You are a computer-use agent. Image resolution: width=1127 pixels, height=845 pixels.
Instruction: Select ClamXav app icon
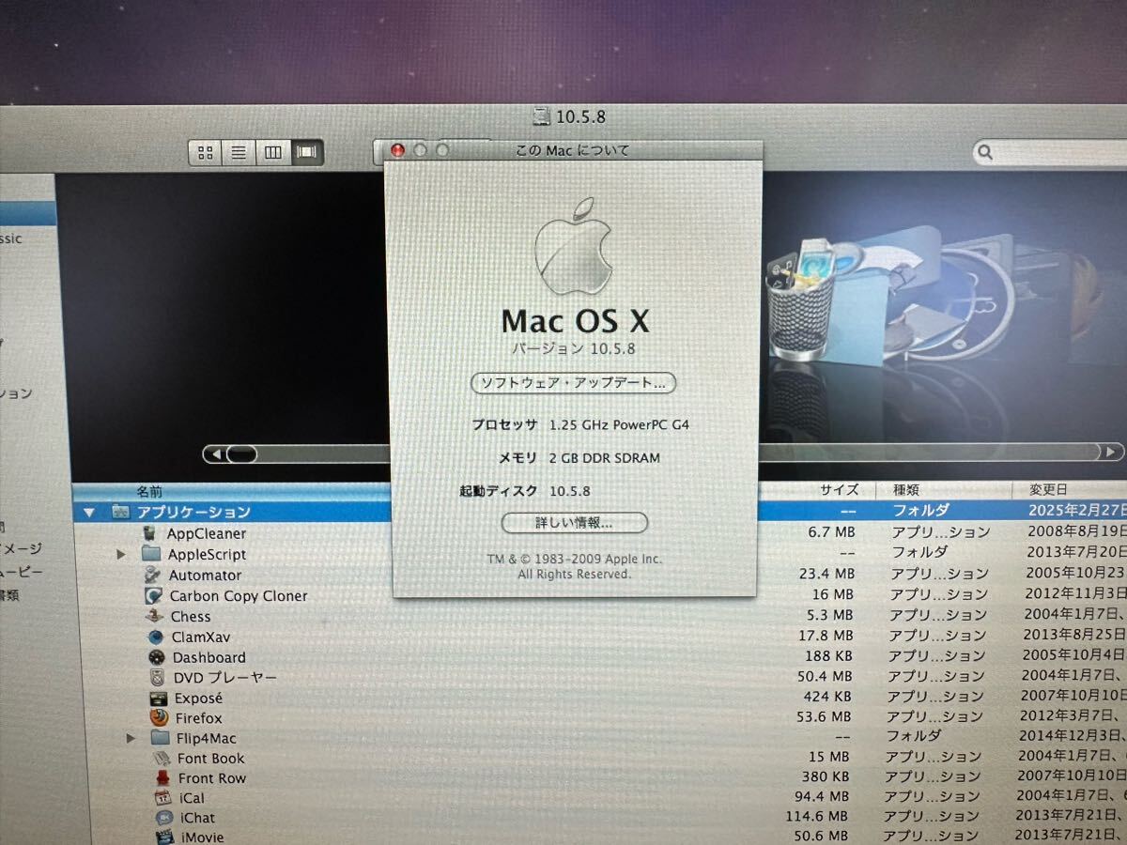pos(156,637)
